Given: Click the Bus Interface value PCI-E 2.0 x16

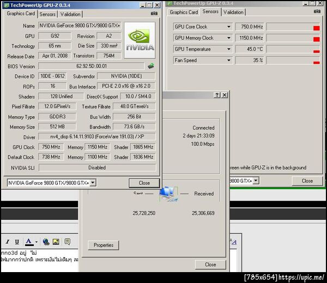Looking at the screenshot, I should click(x=126, y=86).
